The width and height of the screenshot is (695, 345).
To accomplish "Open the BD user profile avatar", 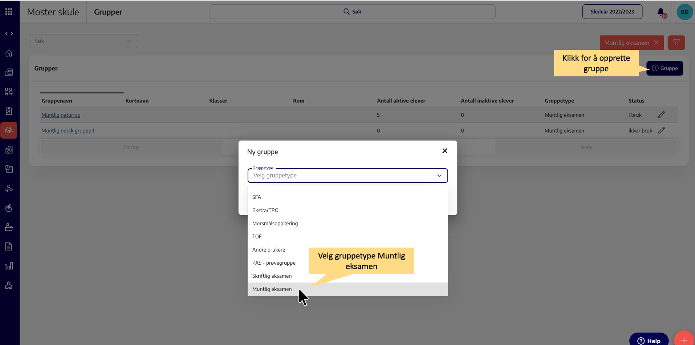I will (x=684, y=12).
